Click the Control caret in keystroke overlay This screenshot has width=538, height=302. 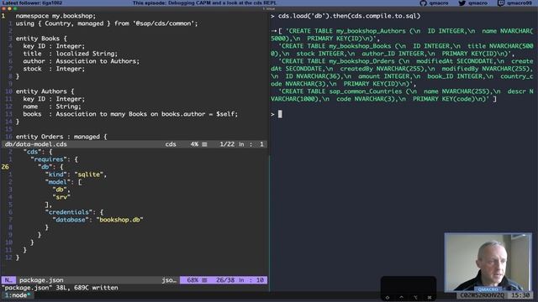coord(402,297)
